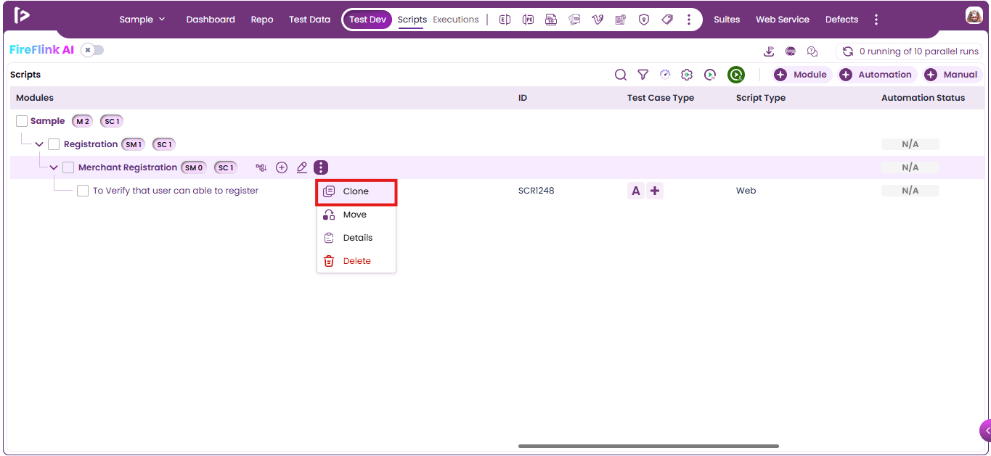Screen dimensions: 991x456
Task: Toggle the FireFlink AI switch
Action: tap(92, 50)
